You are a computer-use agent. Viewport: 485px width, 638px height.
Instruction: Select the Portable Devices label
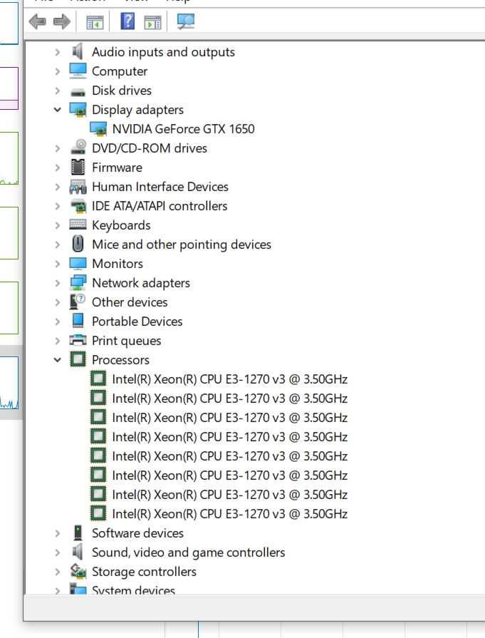click(137, 321)
